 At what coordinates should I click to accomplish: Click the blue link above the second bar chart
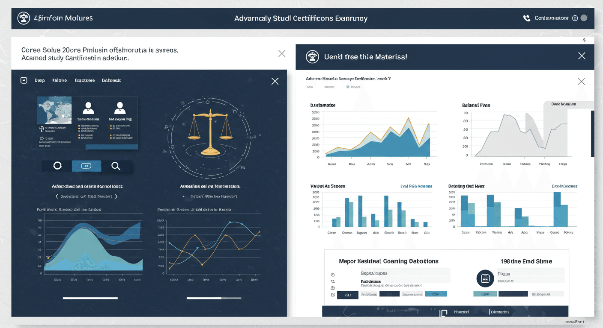[564, 186]
